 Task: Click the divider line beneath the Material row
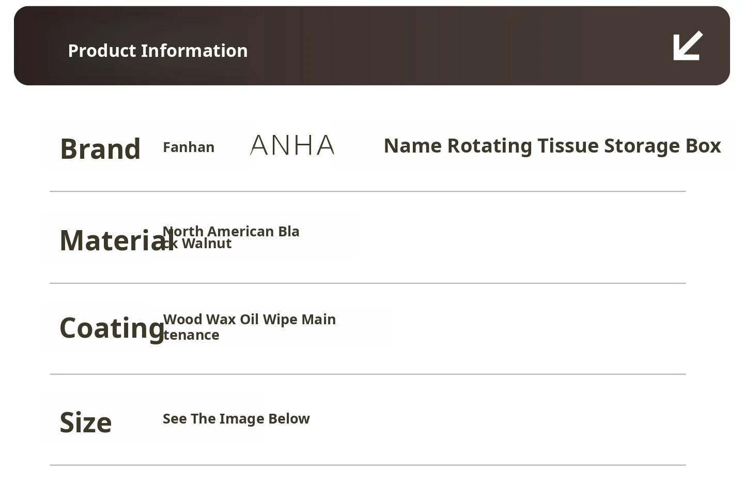(x=368, y=283)
